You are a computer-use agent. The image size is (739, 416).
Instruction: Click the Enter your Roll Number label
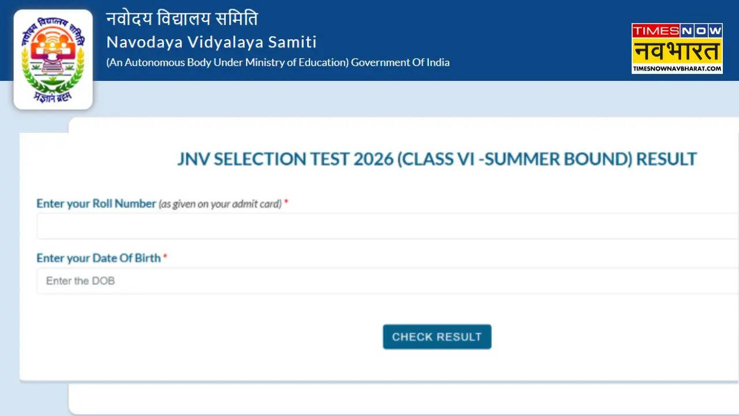coord(96,204)
